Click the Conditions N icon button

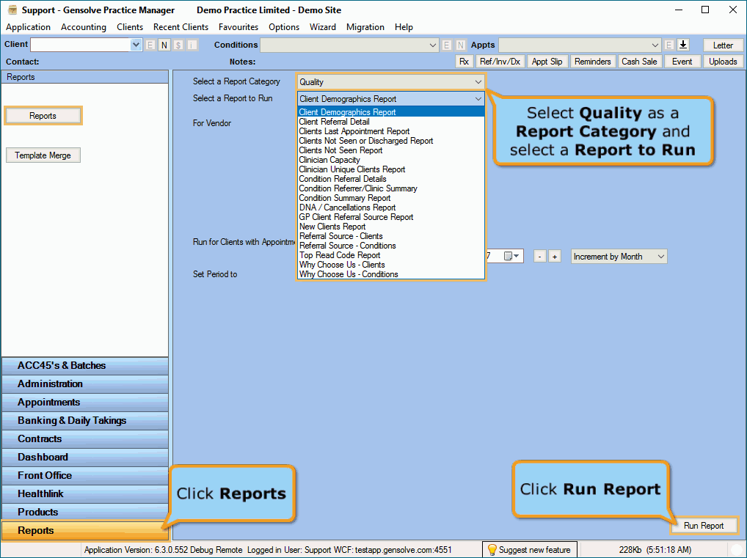click(x=460, y=45)
